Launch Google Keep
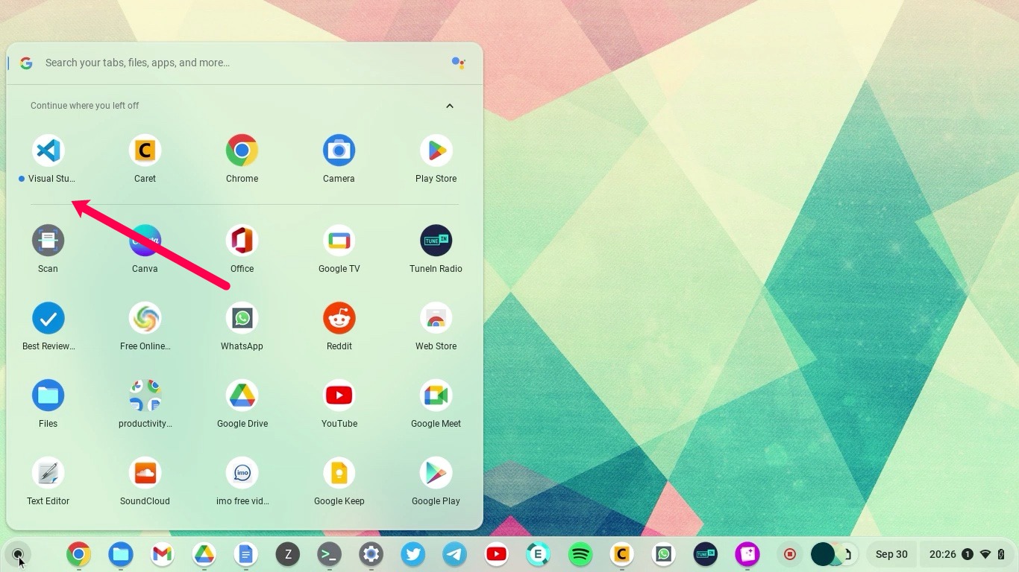 [339, 473]
